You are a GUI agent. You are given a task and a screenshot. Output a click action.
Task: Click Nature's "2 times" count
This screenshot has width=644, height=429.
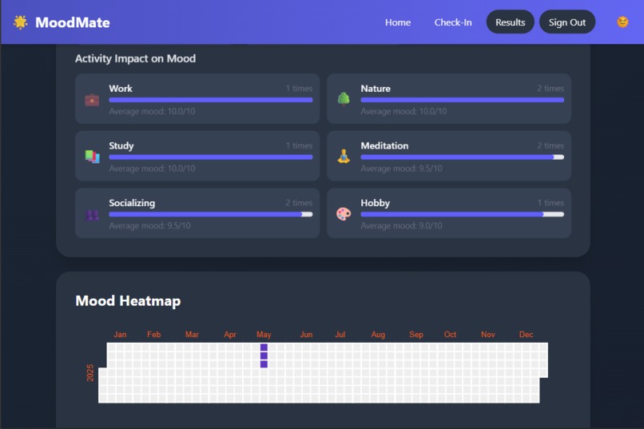pos(551,88)
